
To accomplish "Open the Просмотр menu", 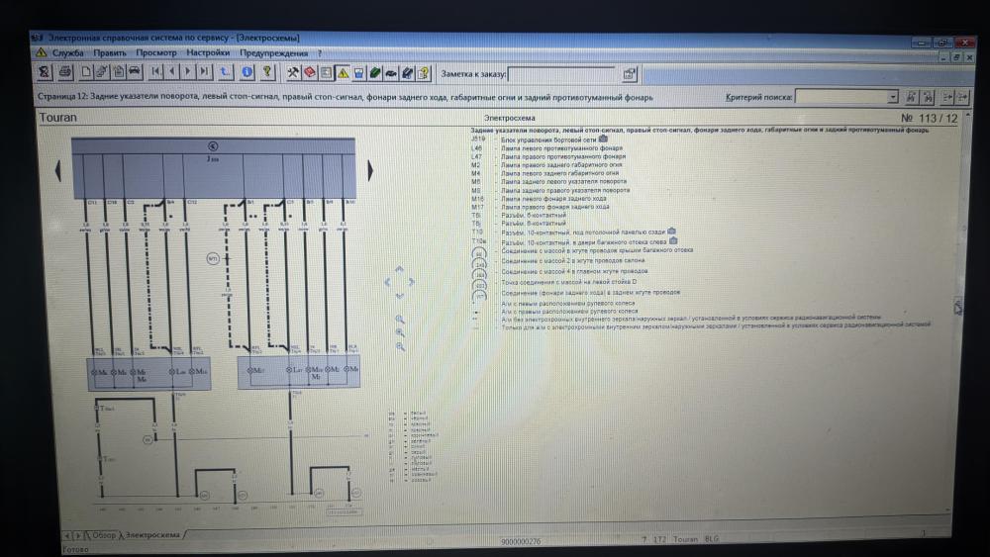I will (156, 53).
